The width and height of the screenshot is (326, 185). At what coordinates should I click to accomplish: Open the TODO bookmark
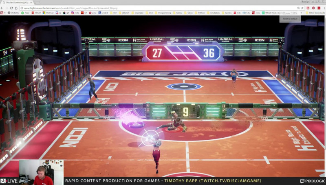pyautogui.click(x=36, y=13)
